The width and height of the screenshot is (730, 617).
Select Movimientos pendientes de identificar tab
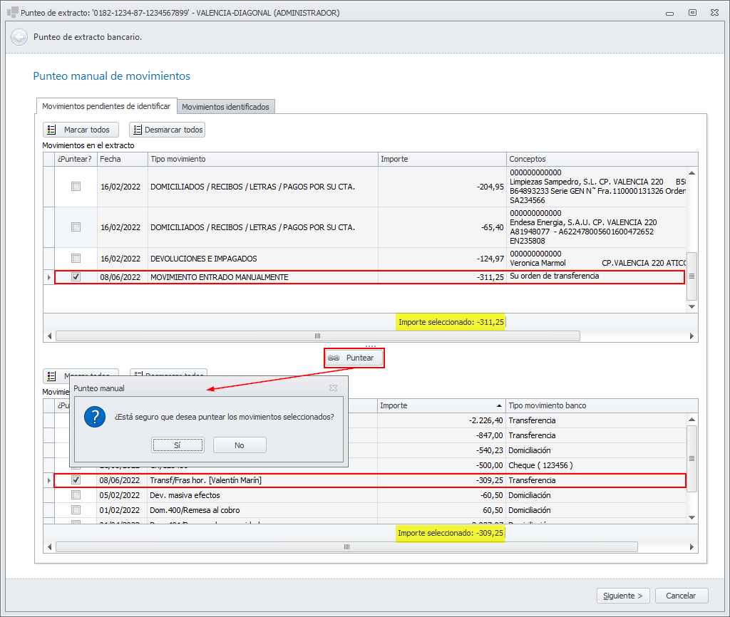pos(106,106)
